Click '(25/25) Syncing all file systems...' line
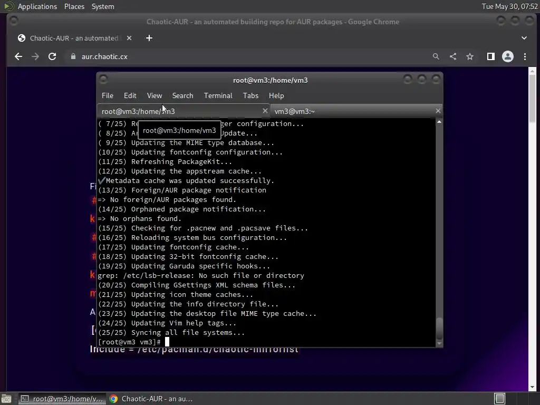This screenshot has width=540, height=405. point(171,333)
